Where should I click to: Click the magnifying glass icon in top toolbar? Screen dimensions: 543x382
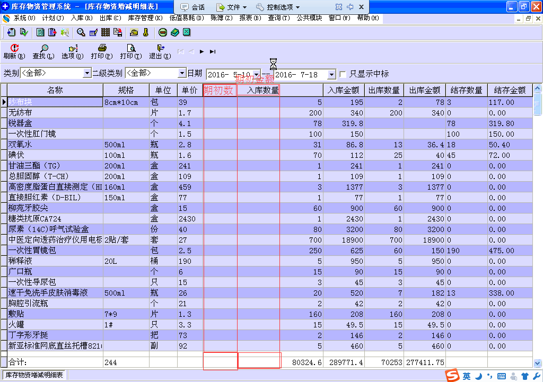(81, 32)
